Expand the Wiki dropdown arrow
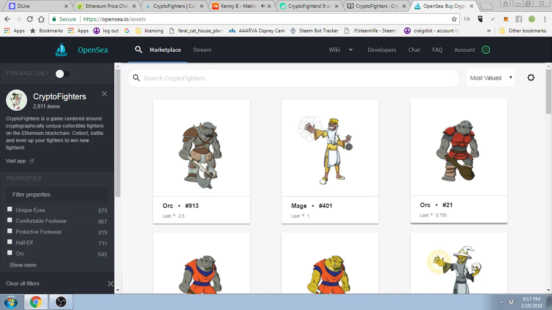This screenshot has width=552, height=310. 351,50
